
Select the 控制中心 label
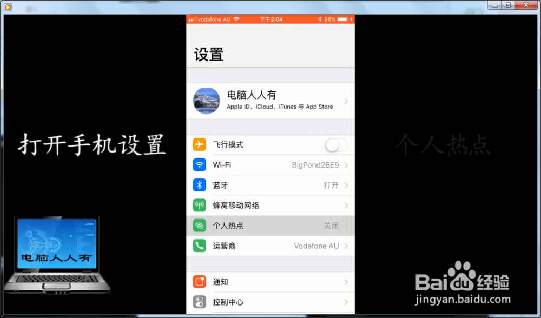[228, 302]
